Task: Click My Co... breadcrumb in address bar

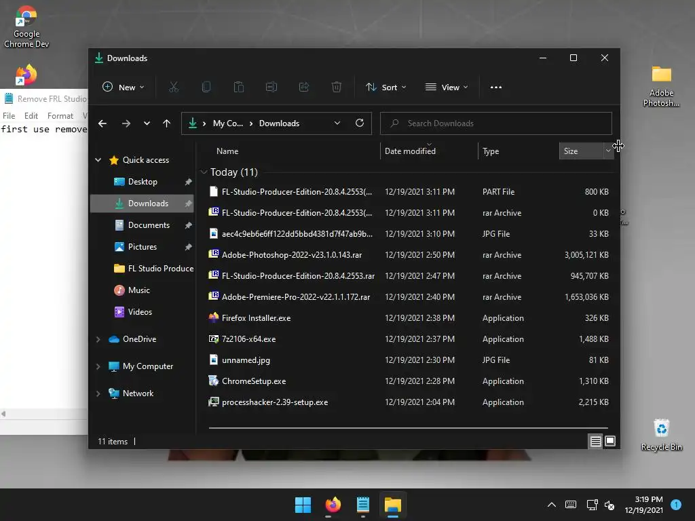Action: coord(228,123)
